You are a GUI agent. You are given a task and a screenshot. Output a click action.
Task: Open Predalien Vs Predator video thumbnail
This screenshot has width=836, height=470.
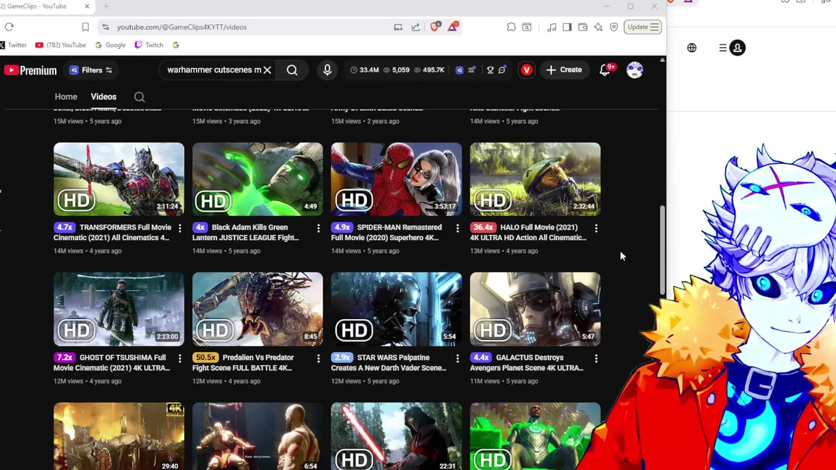pyautogui.click(x=257, y=309)
